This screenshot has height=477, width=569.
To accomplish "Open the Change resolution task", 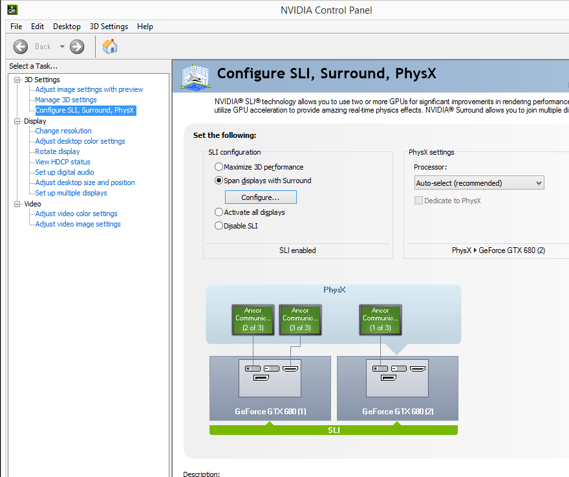I will pos(63,131).
